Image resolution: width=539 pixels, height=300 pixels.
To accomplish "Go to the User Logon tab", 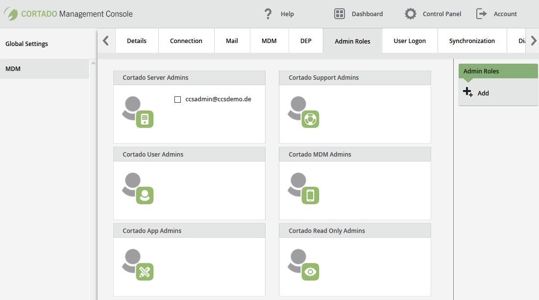I will point(410,41).
